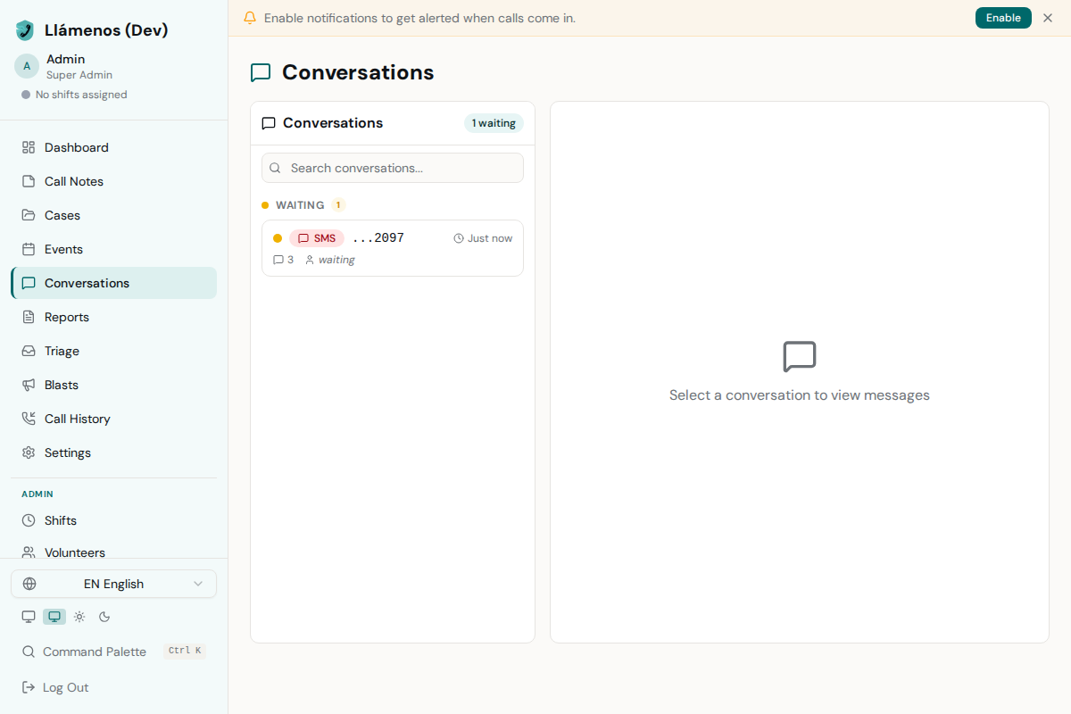Viewport: 1071px width, 714px height.
Task: Click the "Just now" timestamp
Action: click(490, 238)
